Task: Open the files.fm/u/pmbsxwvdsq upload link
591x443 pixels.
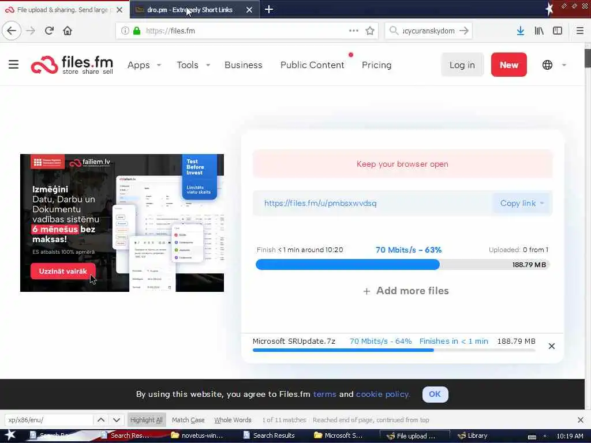Action: (320, 203)
